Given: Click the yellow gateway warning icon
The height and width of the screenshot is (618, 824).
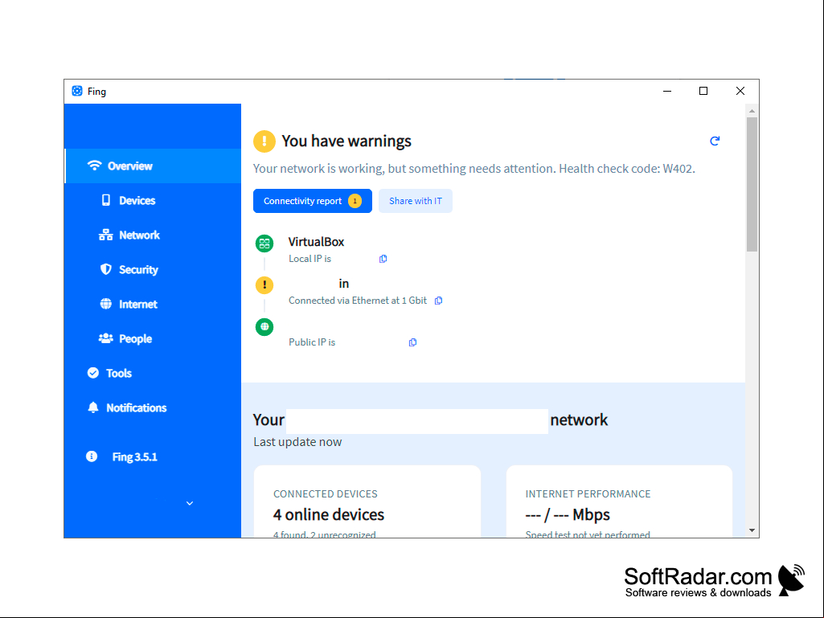Looking at the screenshot, I should pyautogui.click(x=264, y=284).
